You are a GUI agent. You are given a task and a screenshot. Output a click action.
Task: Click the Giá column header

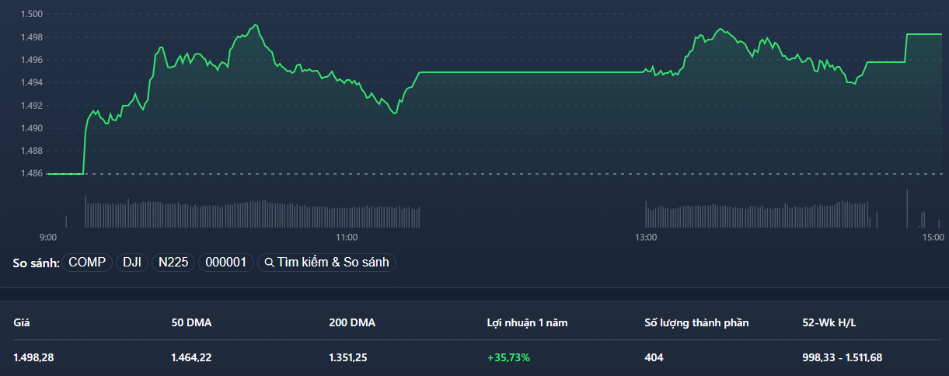21,322
